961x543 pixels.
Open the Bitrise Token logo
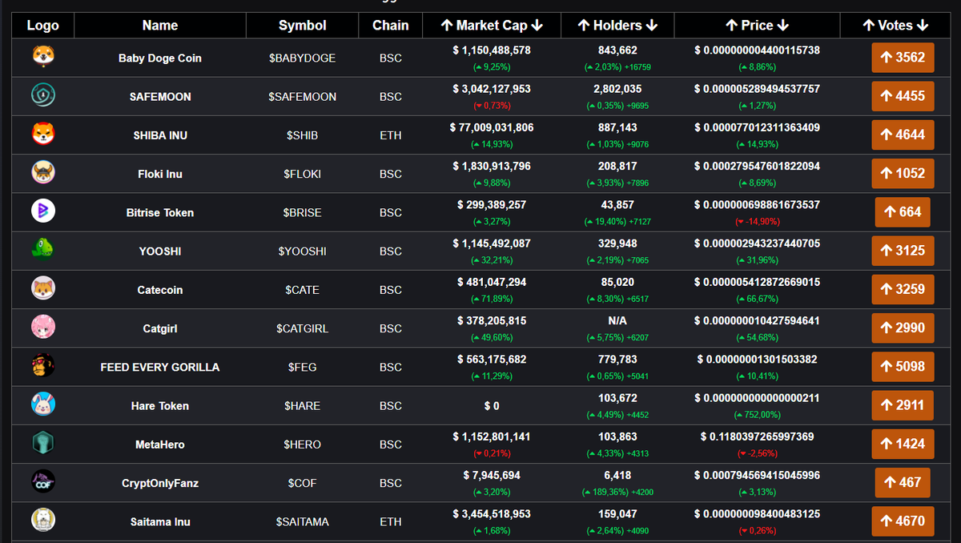pos(43,211)
